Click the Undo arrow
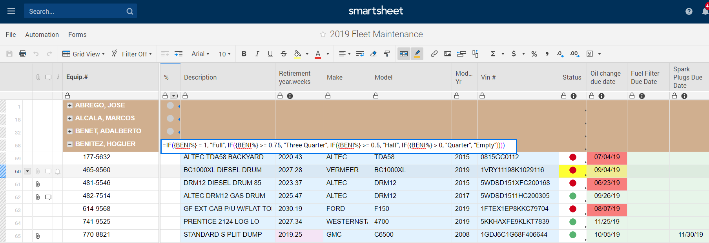The image size is (709, 243). (x=36, y=54)
